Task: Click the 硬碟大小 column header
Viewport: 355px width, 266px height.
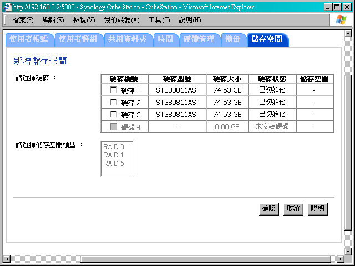Action: point(227,79)
